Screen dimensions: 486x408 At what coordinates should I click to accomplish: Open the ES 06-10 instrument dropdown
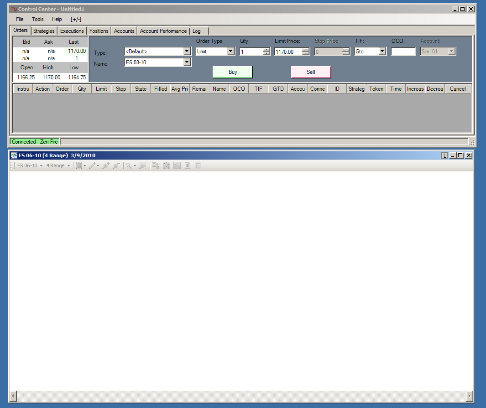coord(30,165)
